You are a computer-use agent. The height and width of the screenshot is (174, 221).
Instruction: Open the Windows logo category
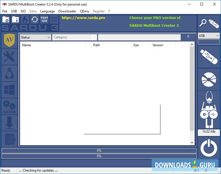[x=9, y=90]
